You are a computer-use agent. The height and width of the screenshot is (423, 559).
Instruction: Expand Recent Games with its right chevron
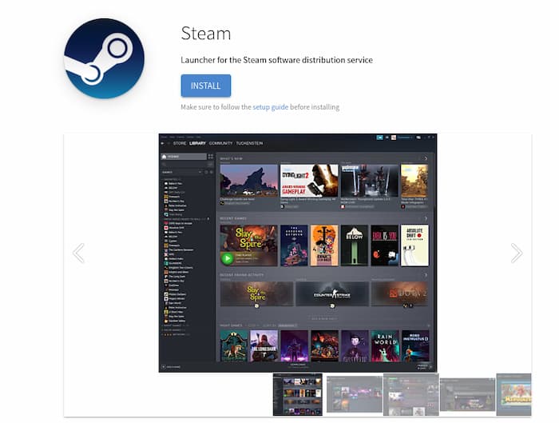click(x=426, y=218)
